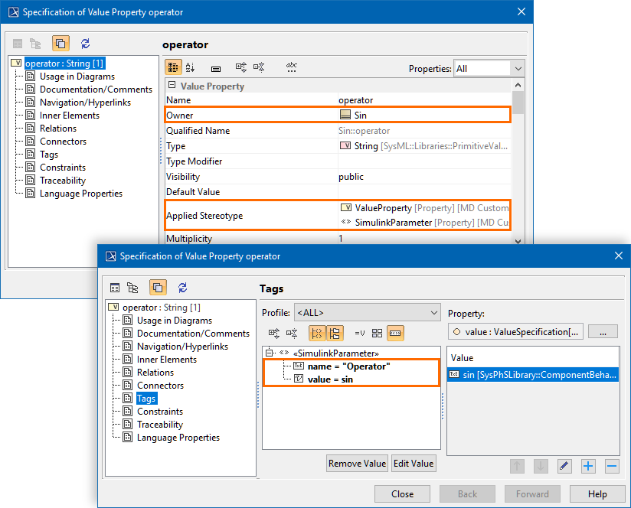Toggle the highlighted window icon in front dialog toolbar
Image resolution: width=631 pixels, height=508 pixels.
pos(157,288)
